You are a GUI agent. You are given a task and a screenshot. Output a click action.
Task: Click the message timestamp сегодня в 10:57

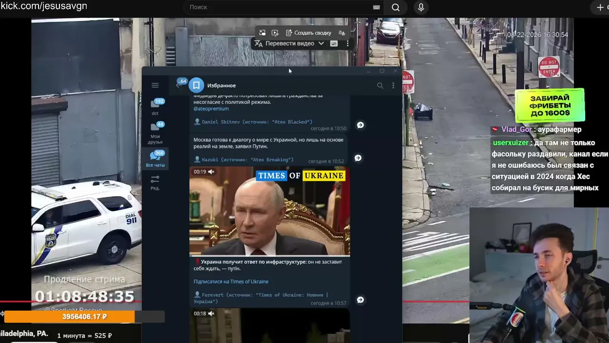328,303
